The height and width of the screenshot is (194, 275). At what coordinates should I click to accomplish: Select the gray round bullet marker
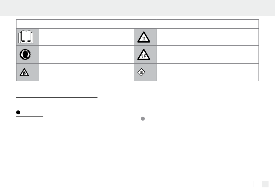143,119
